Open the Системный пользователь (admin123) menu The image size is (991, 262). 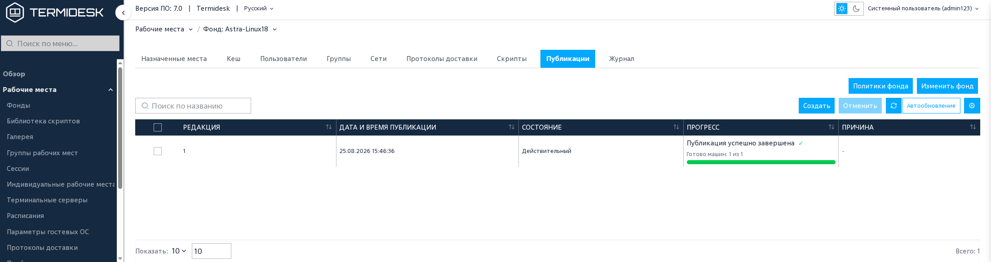tap(923, 9)
